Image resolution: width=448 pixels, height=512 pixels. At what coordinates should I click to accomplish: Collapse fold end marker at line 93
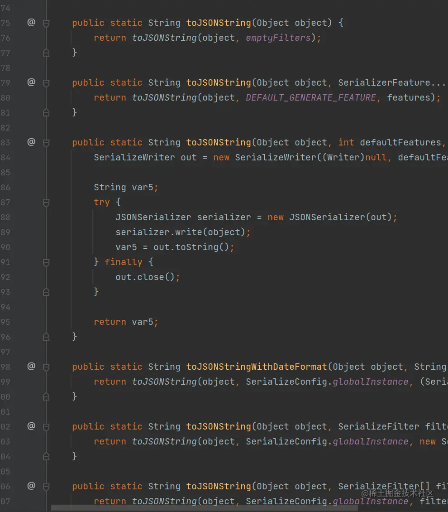click(46, 292)
